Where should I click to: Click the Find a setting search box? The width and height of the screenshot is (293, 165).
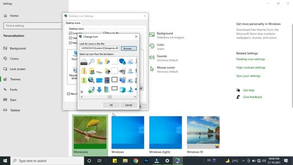33,26
